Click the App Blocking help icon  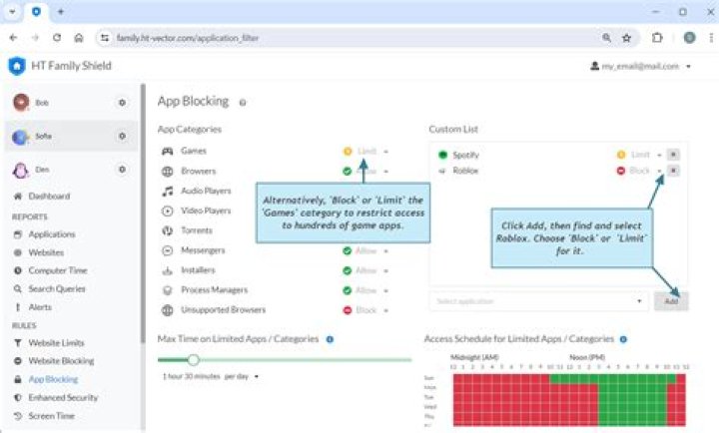[x=243, y=102]
